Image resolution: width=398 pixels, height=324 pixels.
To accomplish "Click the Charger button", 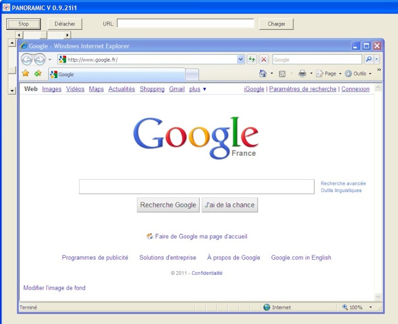I will [276, 24].
